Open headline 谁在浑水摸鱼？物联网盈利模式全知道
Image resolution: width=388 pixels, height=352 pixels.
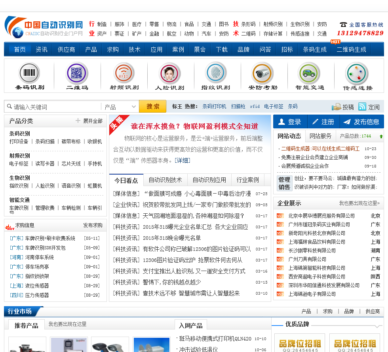[194, 126]
